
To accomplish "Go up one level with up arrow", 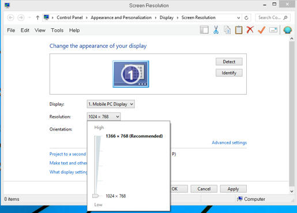I will click(37, 18).
